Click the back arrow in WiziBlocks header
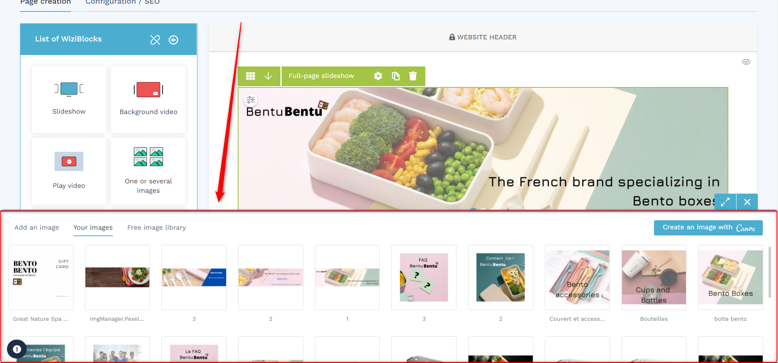The image size is (778, 363). (x=174, y=40)
